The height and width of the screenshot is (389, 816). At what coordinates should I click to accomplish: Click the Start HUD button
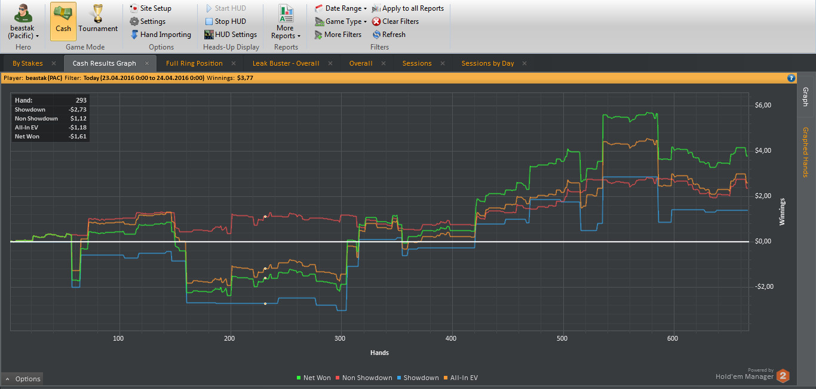pyautogui.click(x=225, y=8)
